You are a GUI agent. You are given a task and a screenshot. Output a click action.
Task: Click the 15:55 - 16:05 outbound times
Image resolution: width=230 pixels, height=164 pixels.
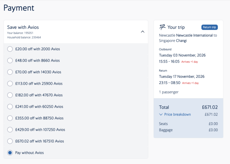(x=169, y=61)
